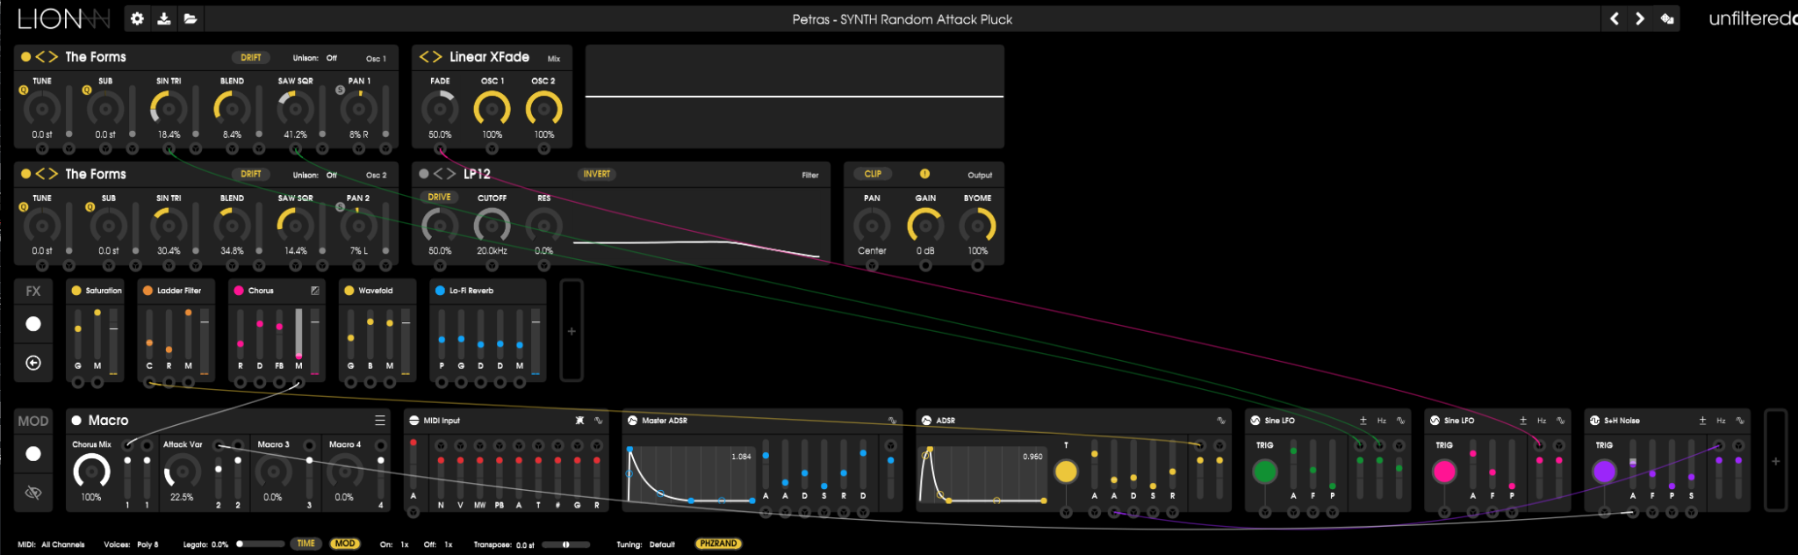Open the MIDI All Channels selector
The height and width of the screenshot is (555, 1798).
click(63, 544)
